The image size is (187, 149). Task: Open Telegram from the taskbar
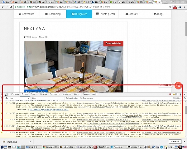coord(118,147)
